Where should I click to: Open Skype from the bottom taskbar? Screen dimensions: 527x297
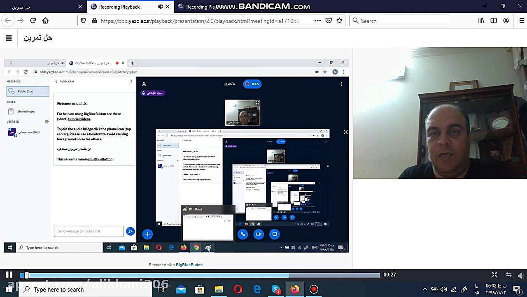tap(276, 289)
